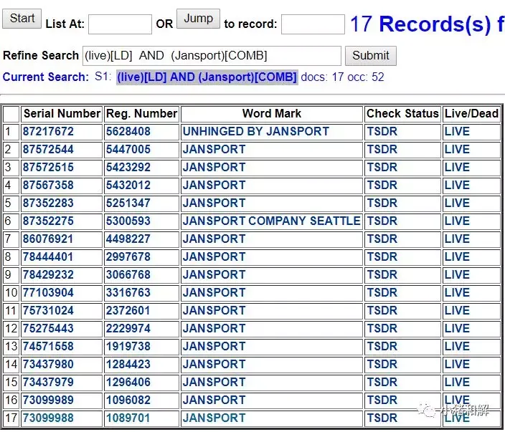Viewport: 505px width, 432px height.
Task: Open registration number 2229974
Action: 128,328
